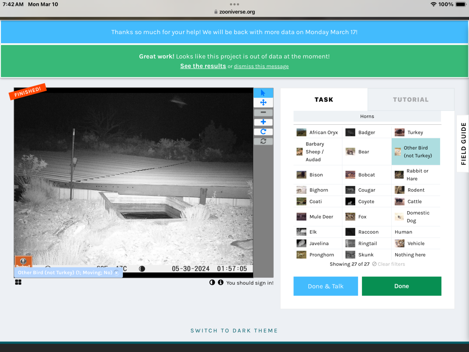
Task: Activate the pan/move image tool
Action: click(263, 103)
